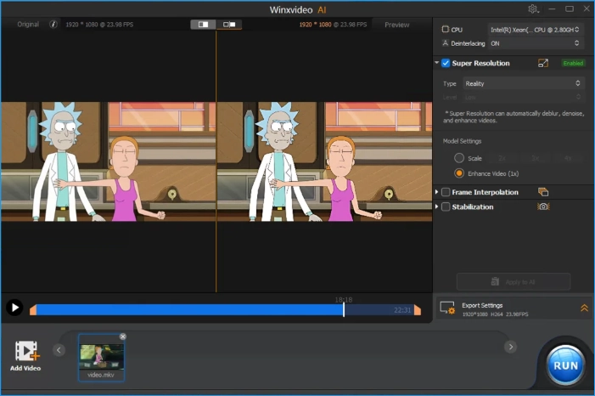Screen dimensions: 595x396
Task: Click the Apply to All button
Action: point(514,281)
